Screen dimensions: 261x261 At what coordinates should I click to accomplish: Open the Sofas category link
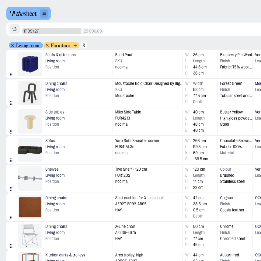(50, 141)
